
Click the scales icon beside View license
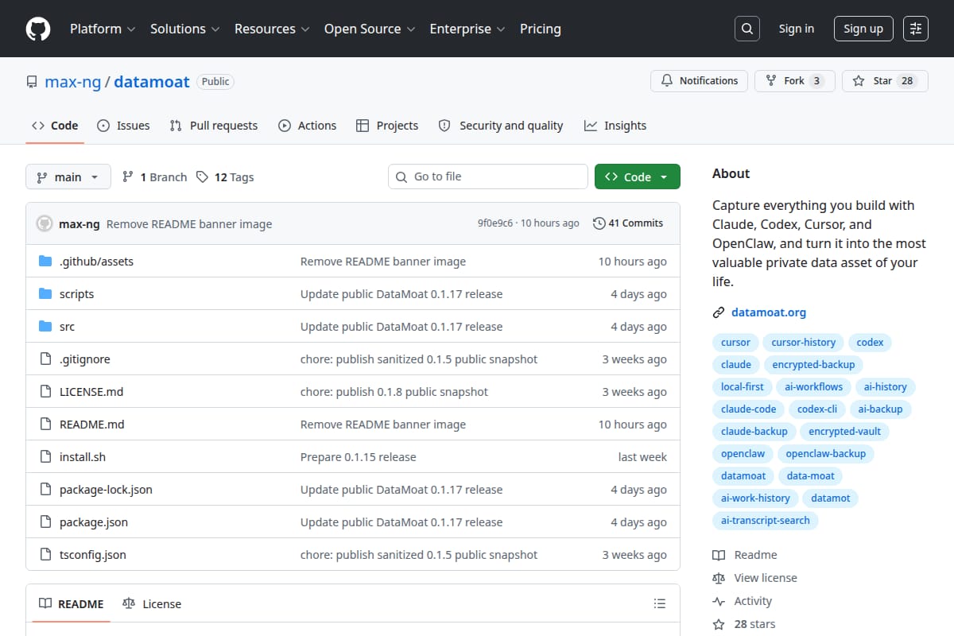[x=719, y=578]
